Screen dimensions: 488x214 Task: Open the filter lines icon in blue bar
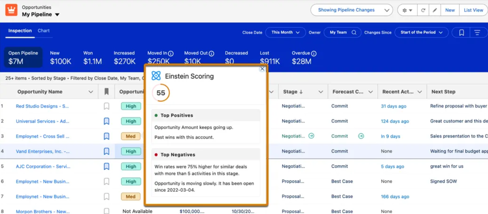(477, 32)
